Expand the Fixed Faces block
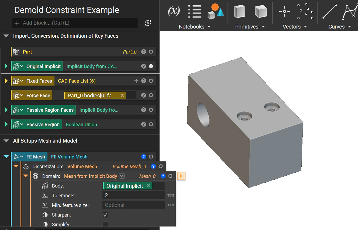The height and width of the screenshot is (230, 358). coord(6,81)
